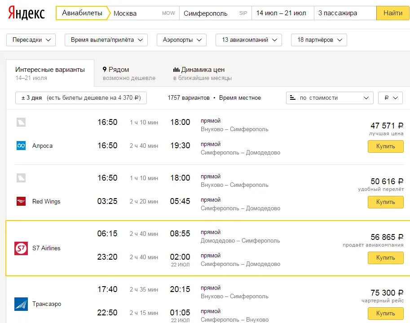Edit the Москва departure city field
This screenshot has width=410, height=323.
pos(144,13)
